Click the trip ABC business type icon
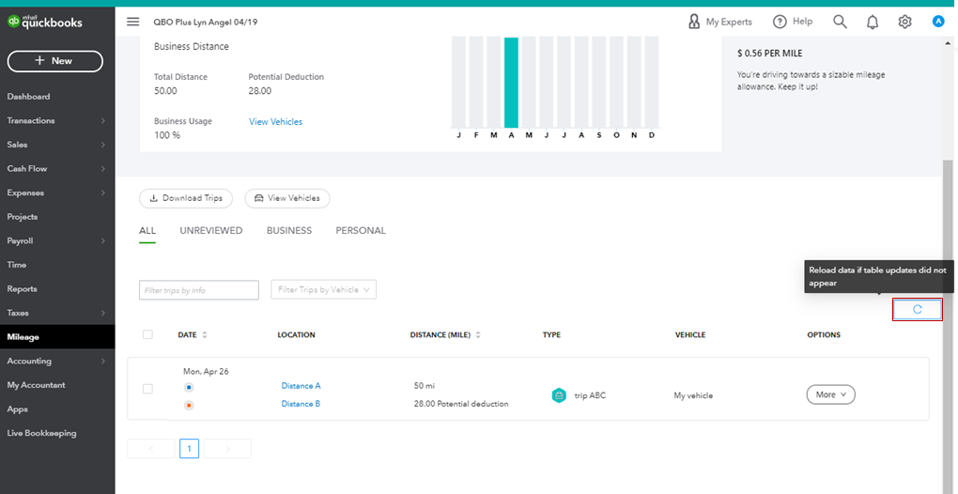Screen dimensions: 958x494 pos(559,395)
